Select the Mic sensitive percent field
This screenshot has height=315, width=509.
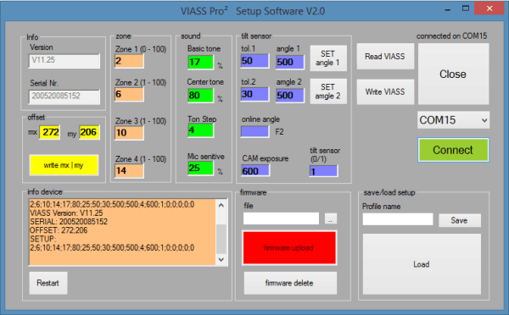(200, 168)
